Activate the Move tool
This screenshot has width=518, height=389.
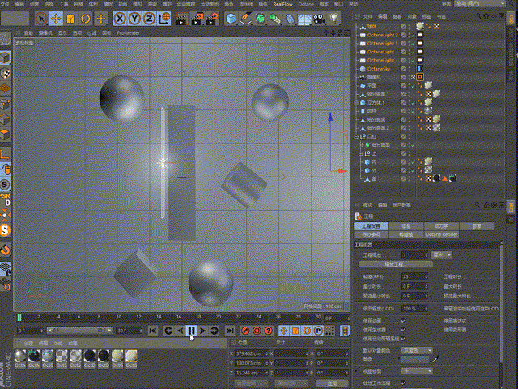tap(56, 19)
